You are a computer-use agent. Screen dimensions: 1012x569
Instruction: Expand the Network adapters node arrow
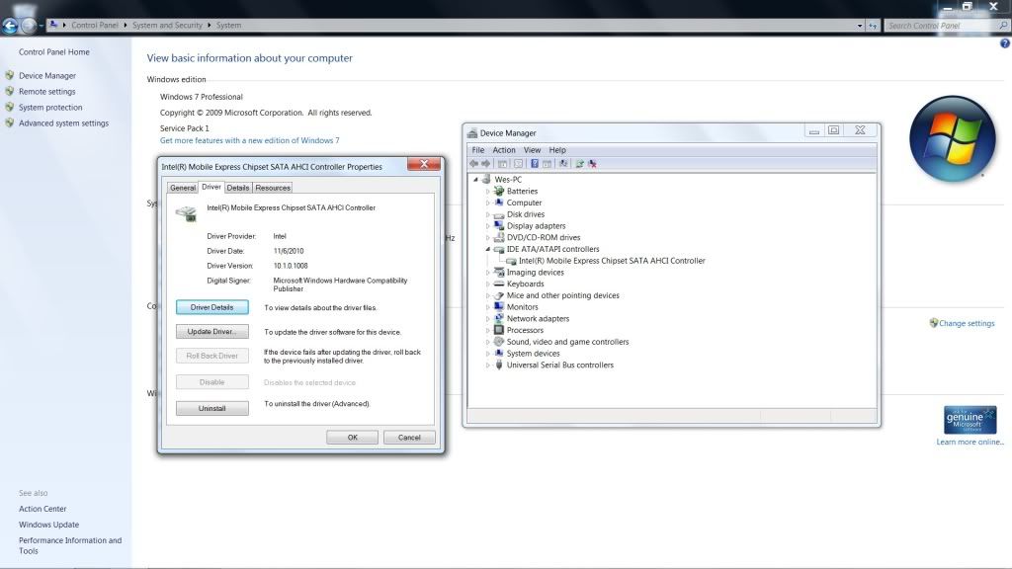[x=488, y=319]
